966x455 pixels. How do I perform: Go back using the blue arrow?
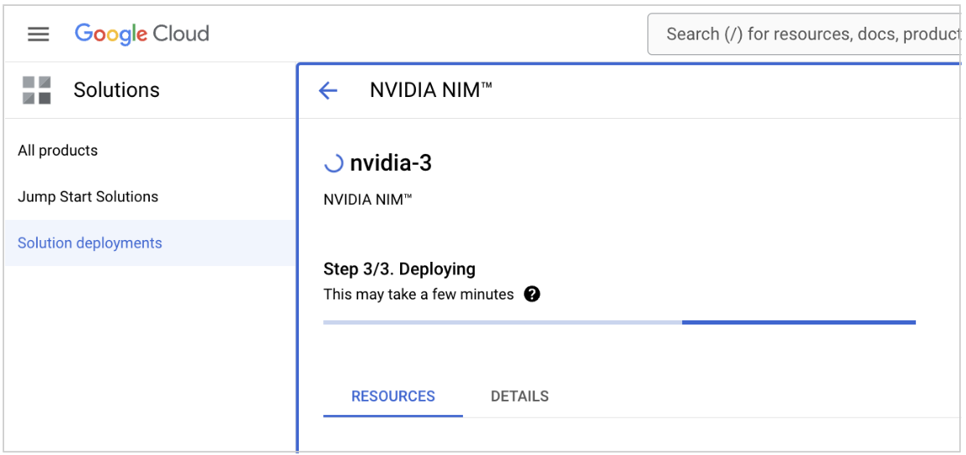[x=328, y=91]
